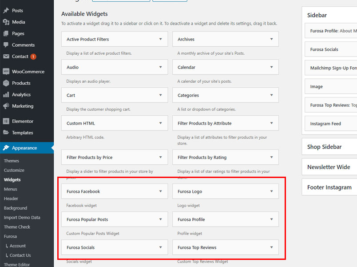
Task: Expand Filter Products by Price arrow
Action: pyautogui.click(x=160, y=157)
